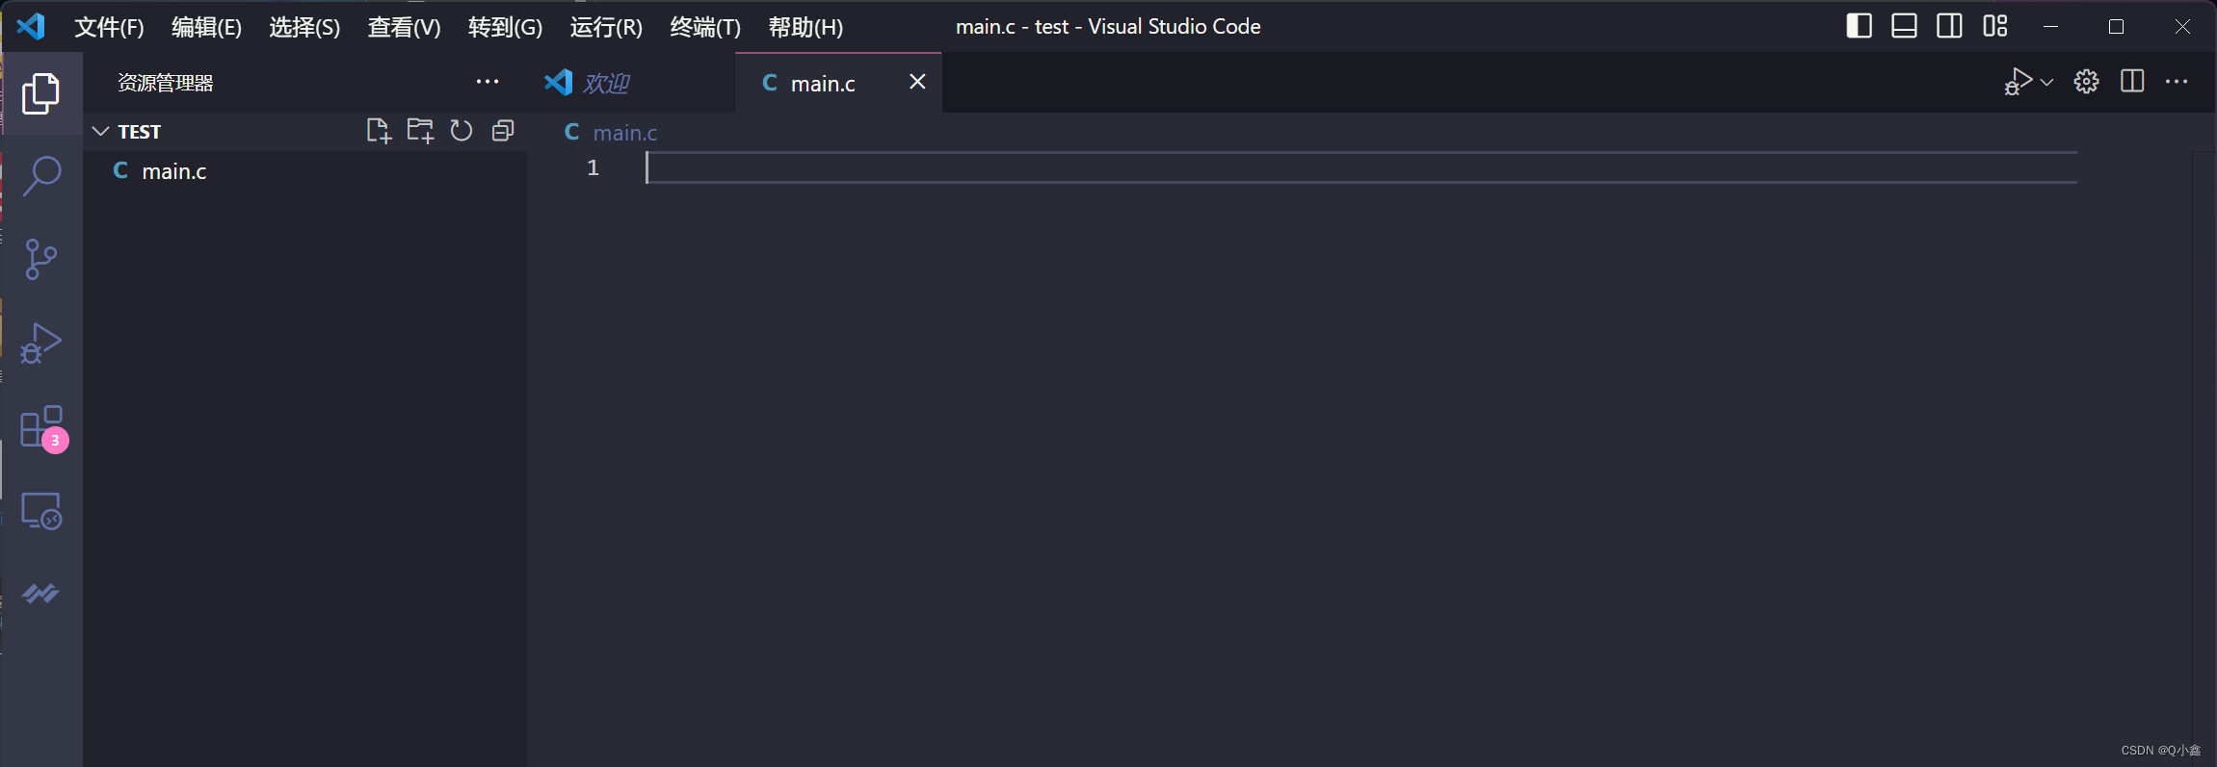This screenshot has width=2217, height=767.
Task: Close the main.c tab
Action: [x=917, y=82]
